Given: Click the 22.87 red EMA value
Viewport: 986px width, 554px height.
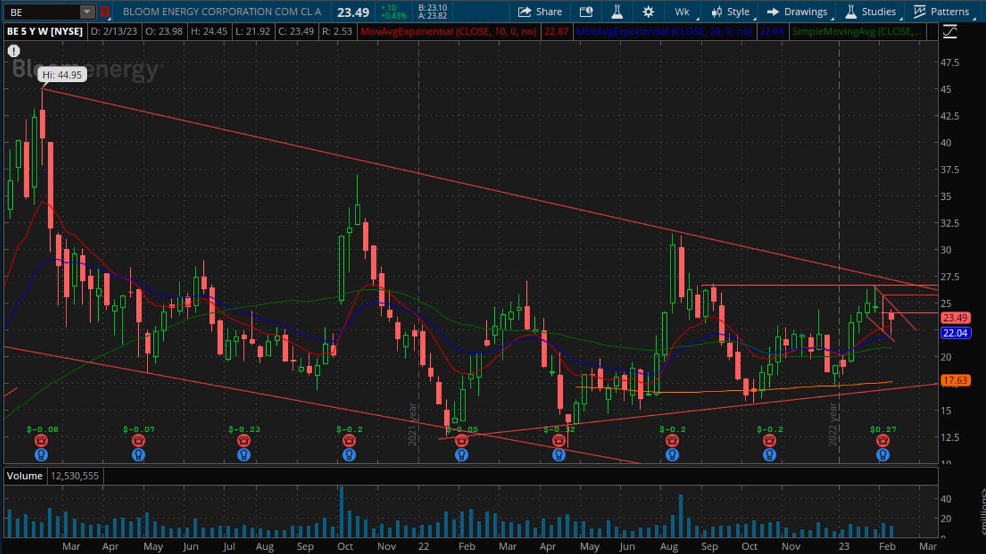Looking at the screenshot, I should 557,31.
